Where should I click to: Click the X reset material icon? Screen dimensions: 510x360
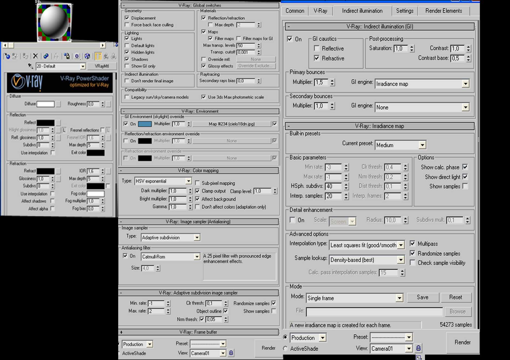click(x=35, y=56)
